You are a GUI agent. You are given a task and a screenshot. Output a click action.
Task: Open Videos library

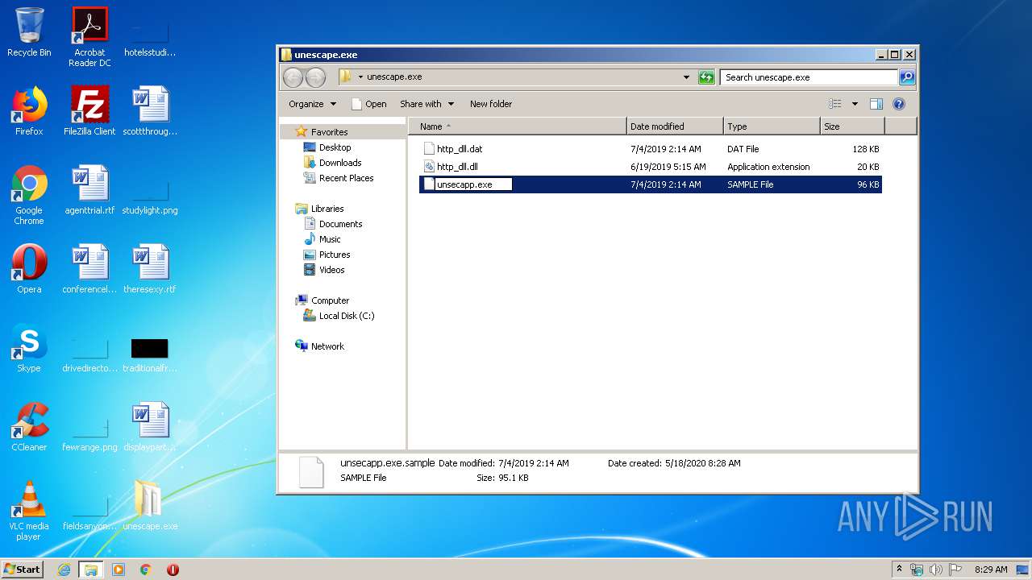point(331,270)
